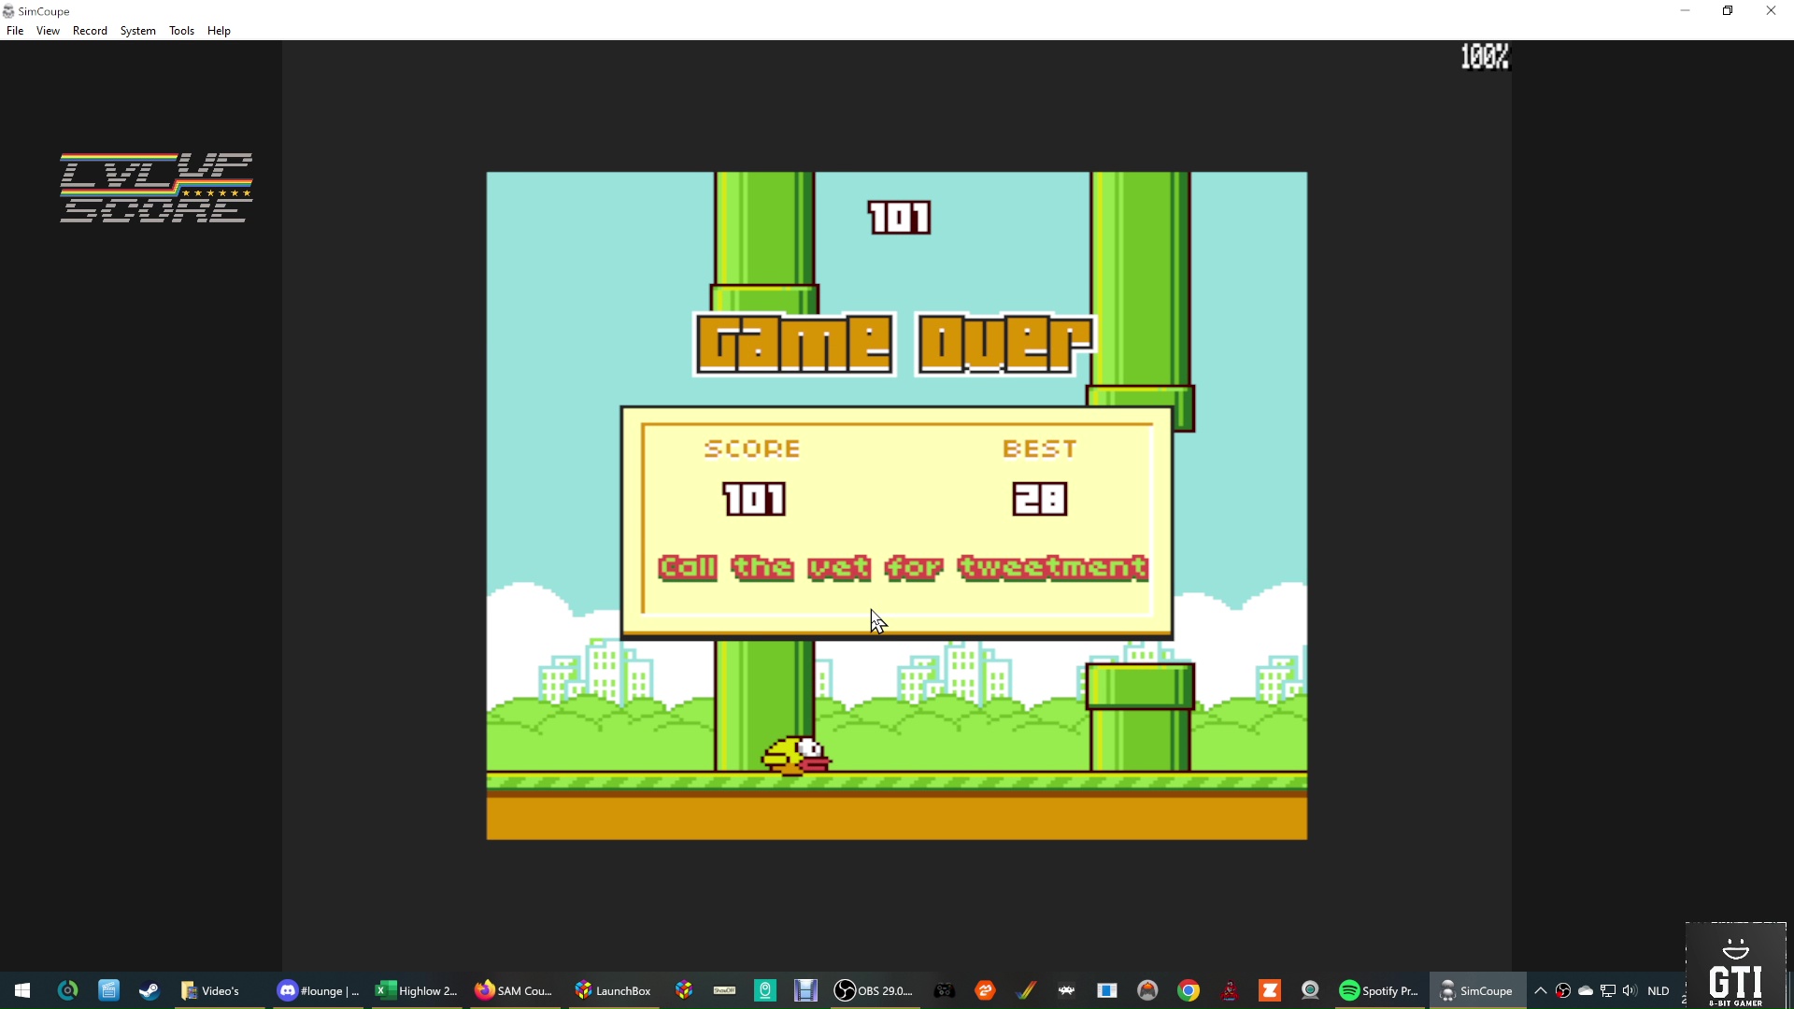Open the System menu
The width and height of the screenshot is (1794, 1009).
pyautogui.click(x=137, y=31)
